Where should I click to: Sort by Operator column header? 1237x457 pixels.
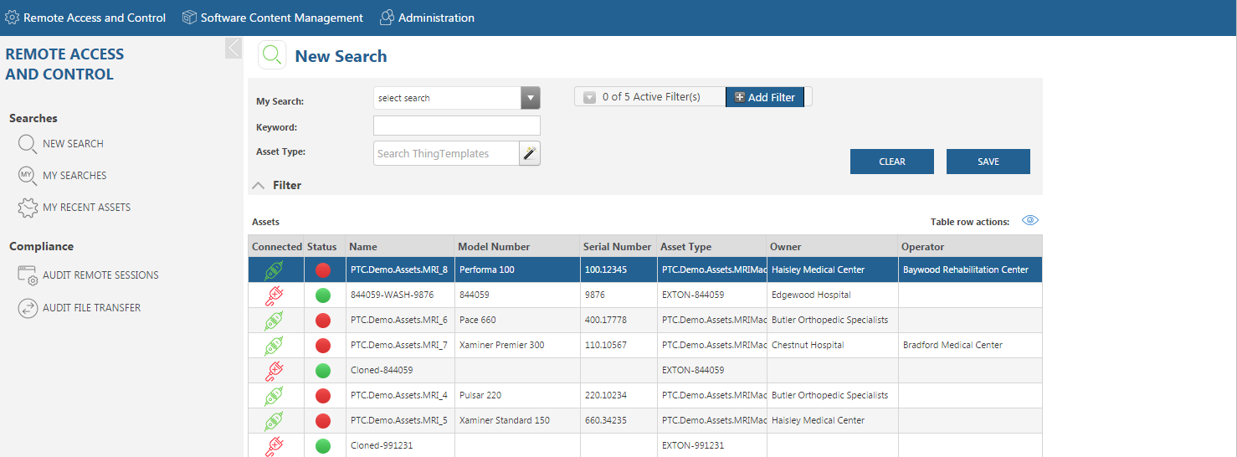click(970, 247)
